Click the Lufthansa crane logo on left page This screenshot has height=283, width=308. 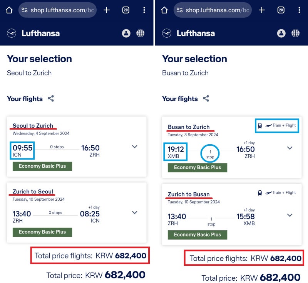coord(12,33)
